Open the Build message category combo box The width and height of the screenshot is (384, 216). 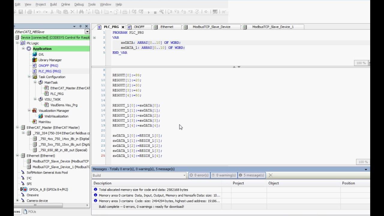coord(139,175)
